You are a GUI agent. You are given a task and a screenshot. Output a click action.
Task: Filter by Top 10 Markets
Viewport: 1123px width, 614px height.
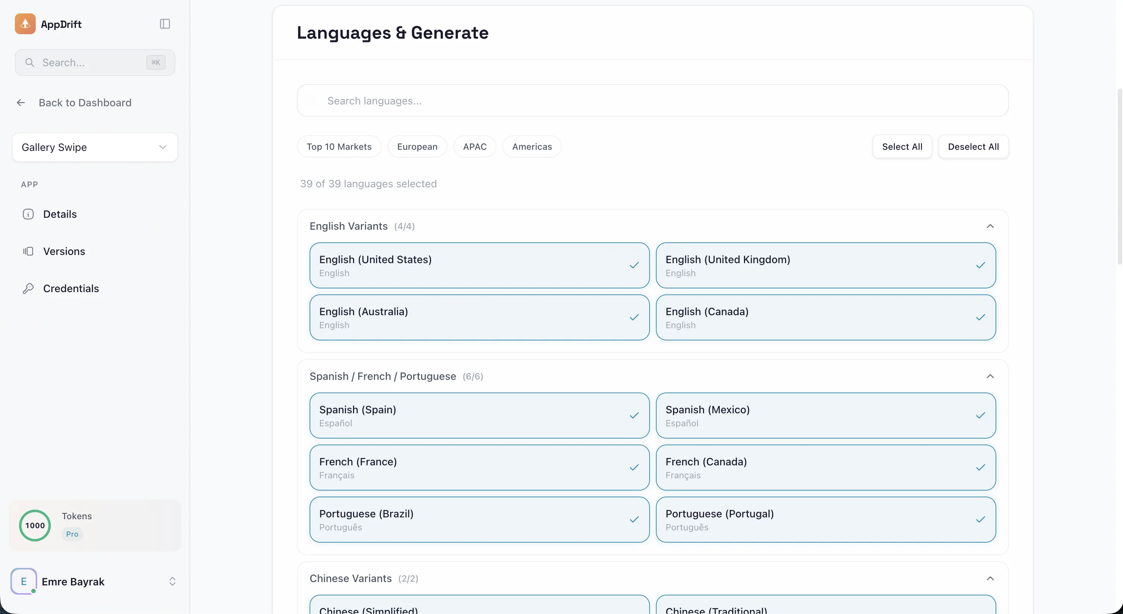(x=339, y=146)
